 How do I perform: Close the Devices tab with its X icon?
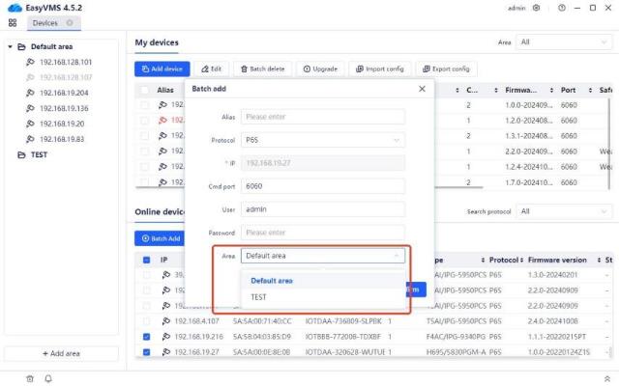click(70, 22)
